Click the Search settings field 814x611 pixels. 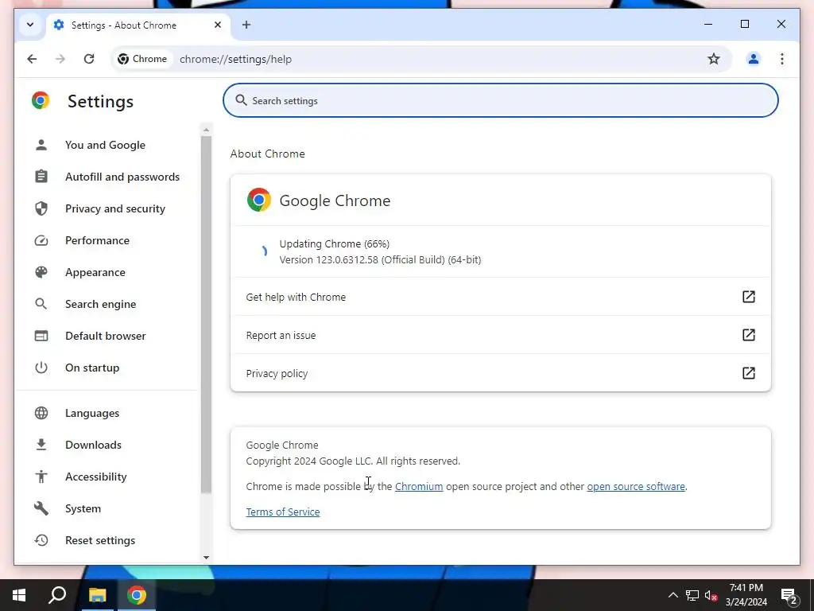(501, 100)
